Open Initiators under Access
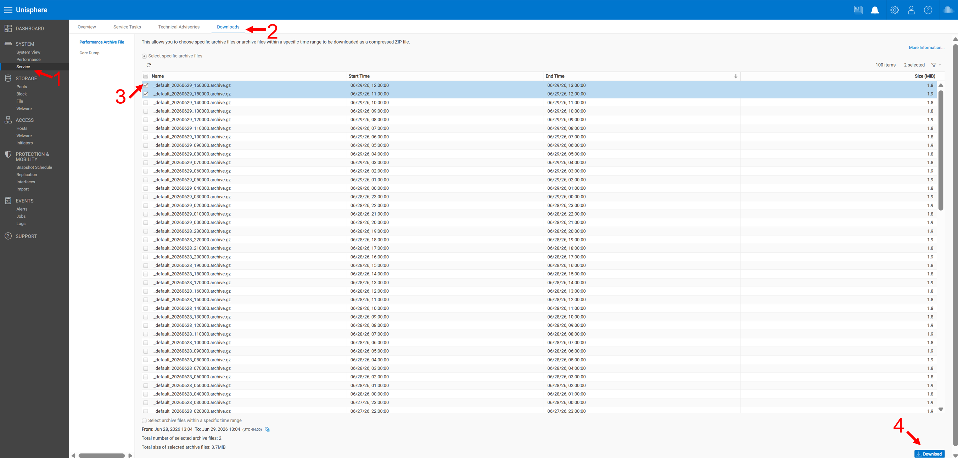This screenshot has height=458, width=958. pyautogui.click(x=24, y=143)
